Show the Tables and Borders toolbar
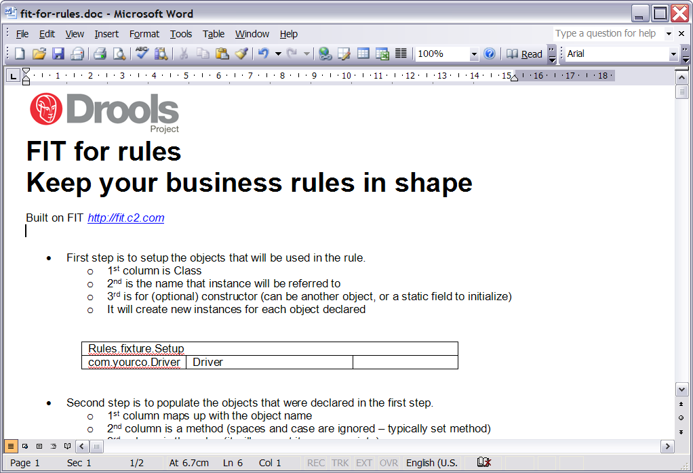693x473 pixels. pyautogui.click(x=344, y=54)
